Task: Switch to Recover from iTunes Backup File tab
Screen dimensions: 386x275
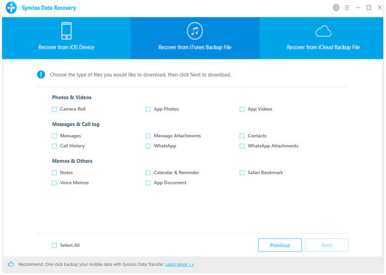Action: (x=195, y=38)
